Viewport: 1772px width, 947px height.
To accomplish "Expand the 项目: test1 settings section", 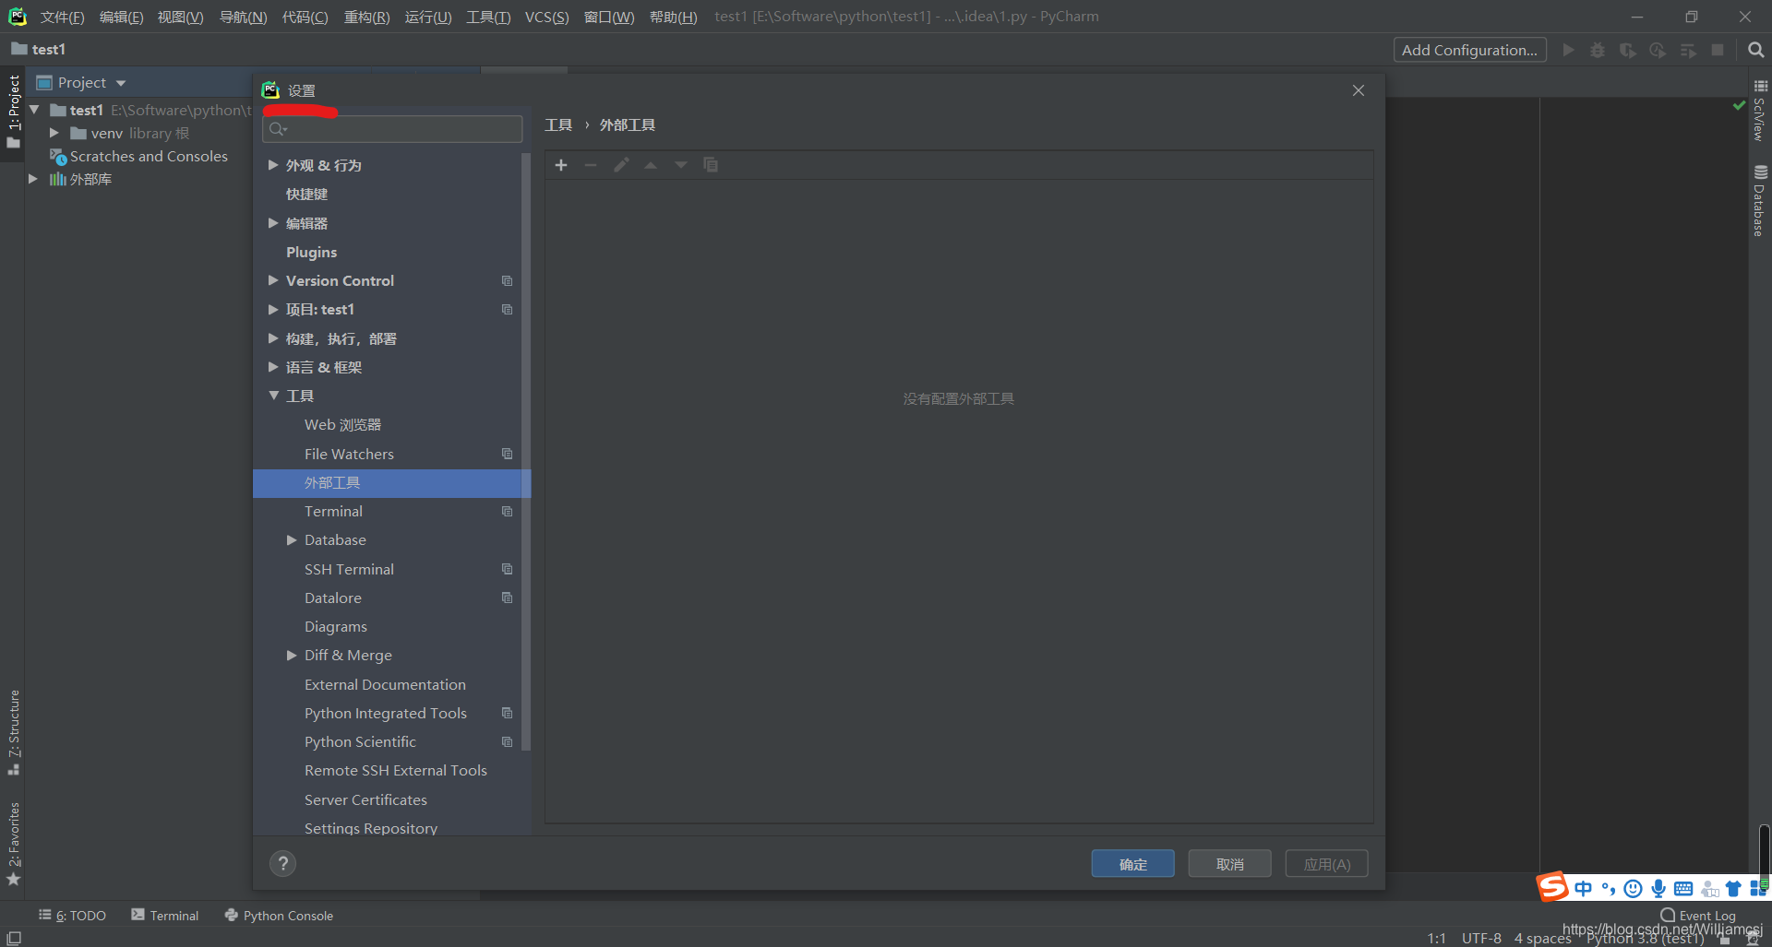I will 273,310.
